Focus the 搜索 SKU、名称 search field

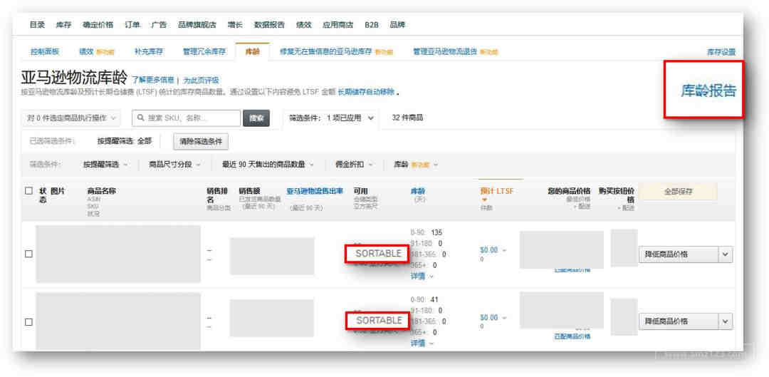(187, 118)
